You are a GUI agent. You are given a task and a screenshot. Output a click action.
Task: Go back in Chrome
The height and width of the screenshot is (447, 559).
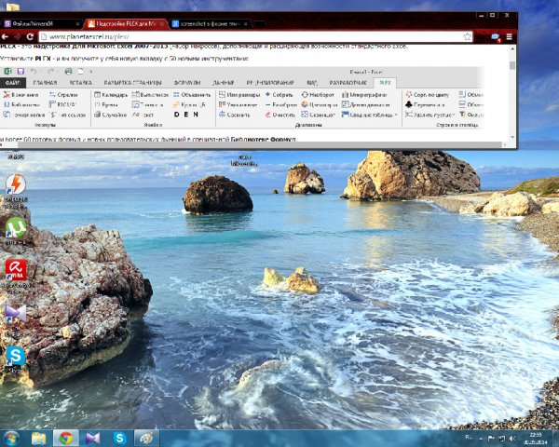[5, 36]
